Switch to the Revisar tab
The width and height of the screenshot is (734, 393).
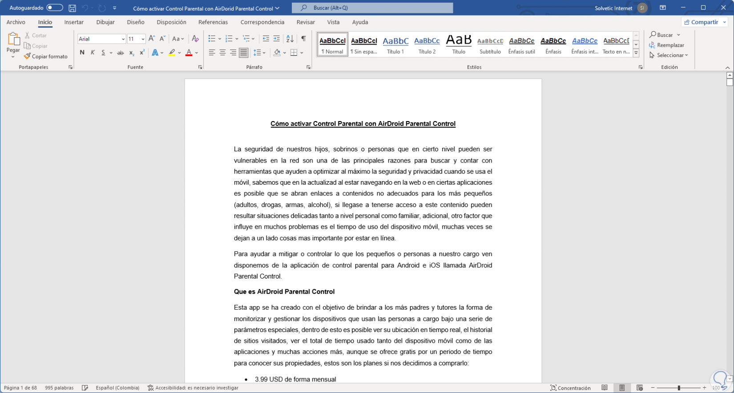tap(306, 22)
